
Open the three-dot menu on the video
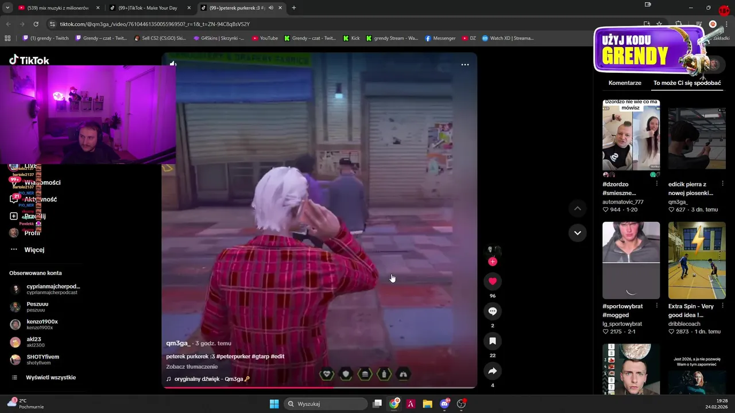[x=465, y=64]
